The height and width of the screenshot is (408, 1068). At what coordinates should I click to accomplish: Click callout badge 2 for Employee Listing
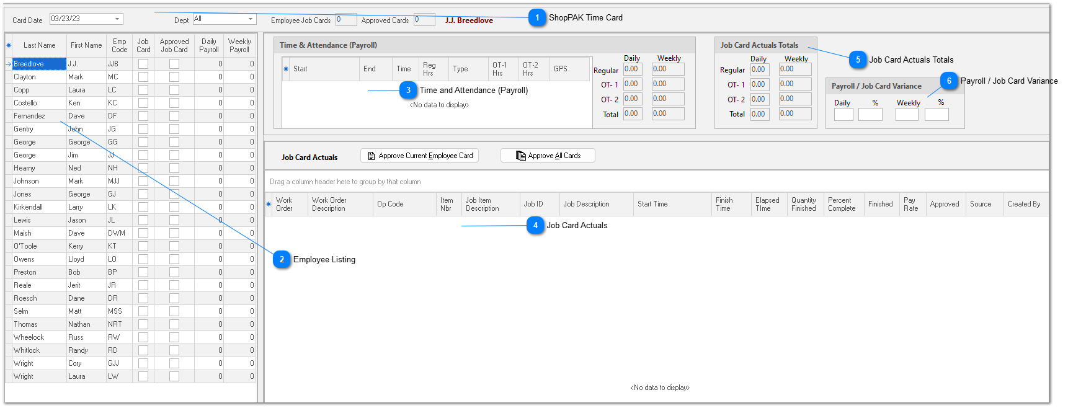pos(282,259)
